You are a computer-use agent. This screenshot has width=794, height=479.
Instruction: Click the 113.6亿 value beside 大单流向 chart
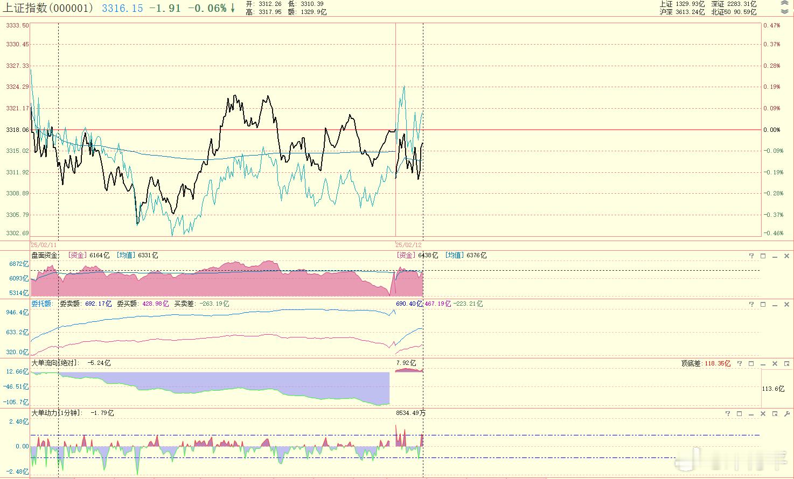[x=773, y=389]
